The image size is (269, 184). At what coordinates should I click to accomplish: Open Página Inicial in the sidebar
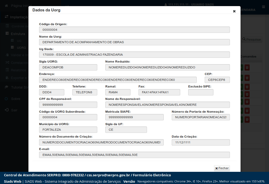point(20,6)
